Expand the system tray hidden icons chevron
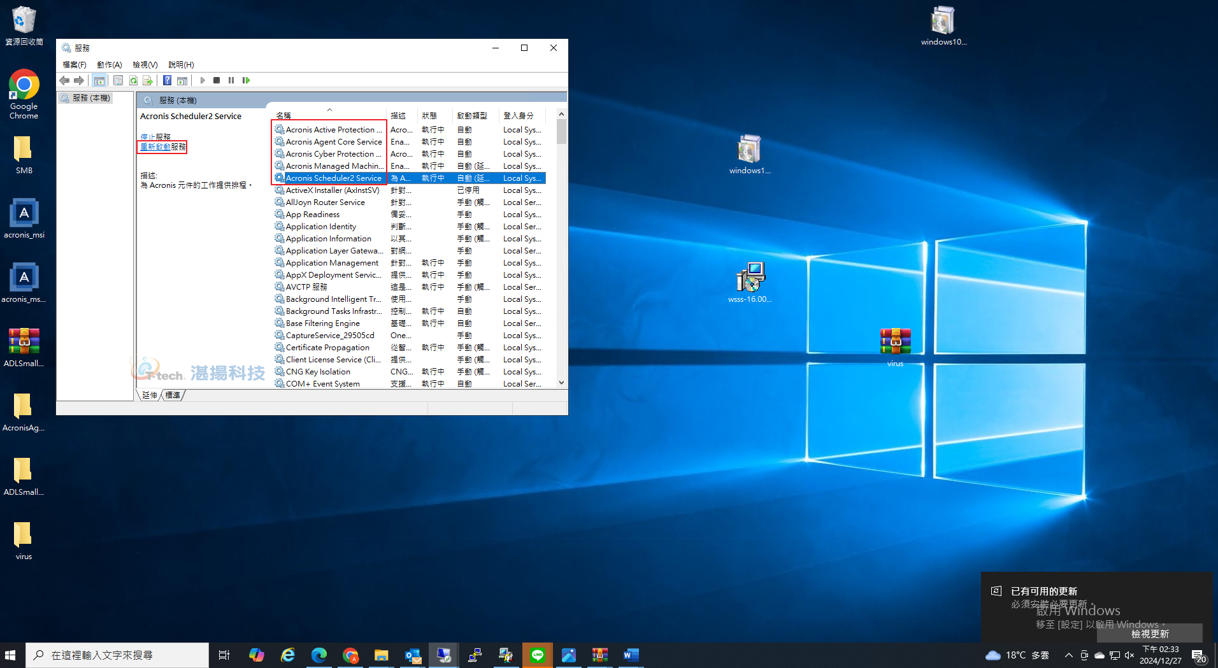 tap(1068, 655)
